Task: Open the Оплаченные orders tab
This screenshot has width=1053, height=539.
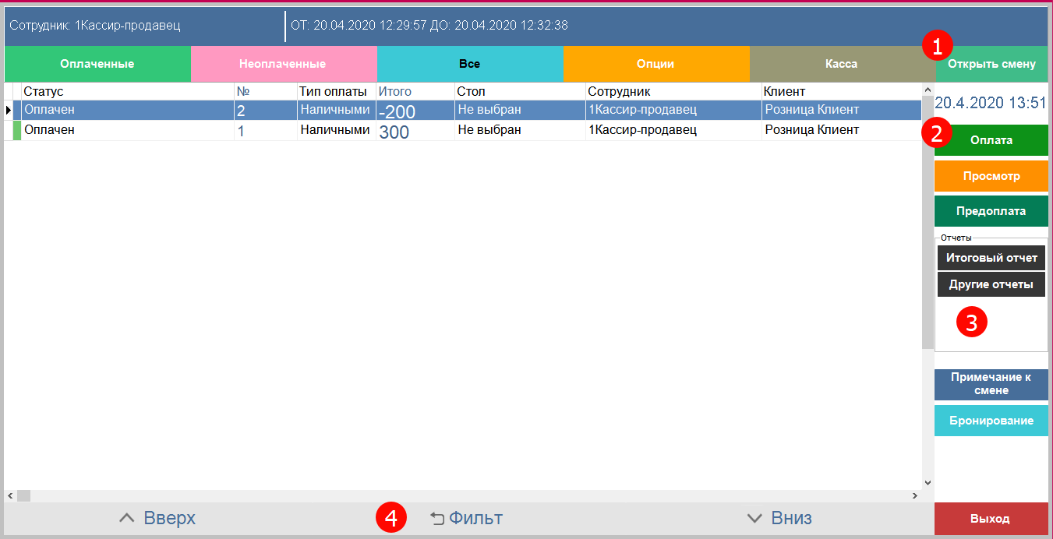Action: [x=97, y=64]
